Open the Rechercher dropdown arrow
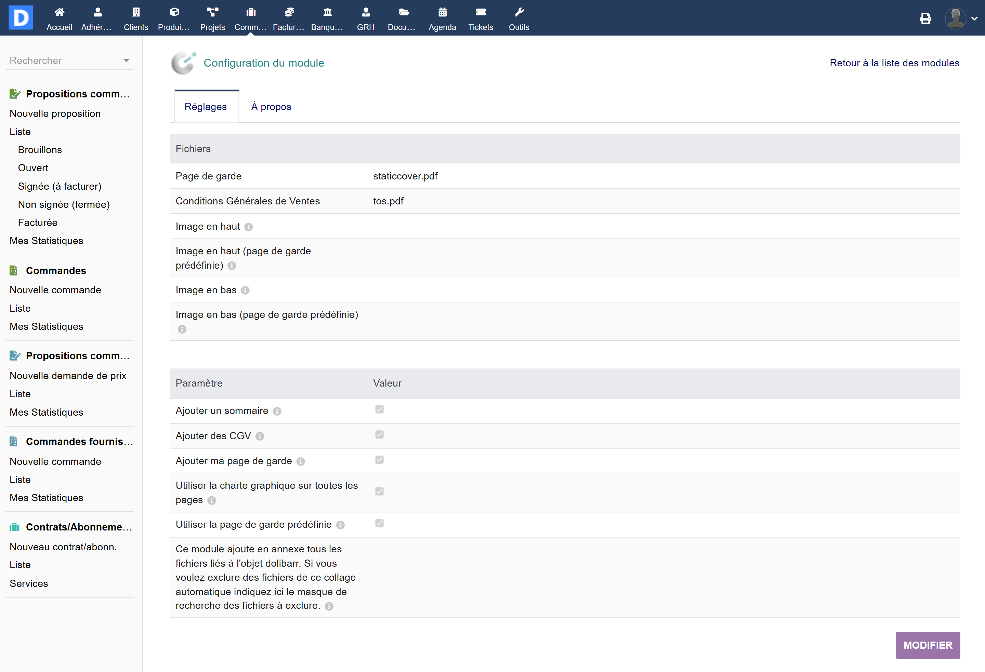 (126, 61)
